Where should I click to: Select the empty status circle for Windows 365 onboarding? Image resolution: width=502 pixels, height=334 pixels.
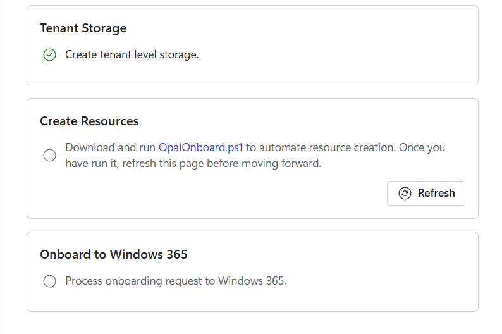click(49, 281)
